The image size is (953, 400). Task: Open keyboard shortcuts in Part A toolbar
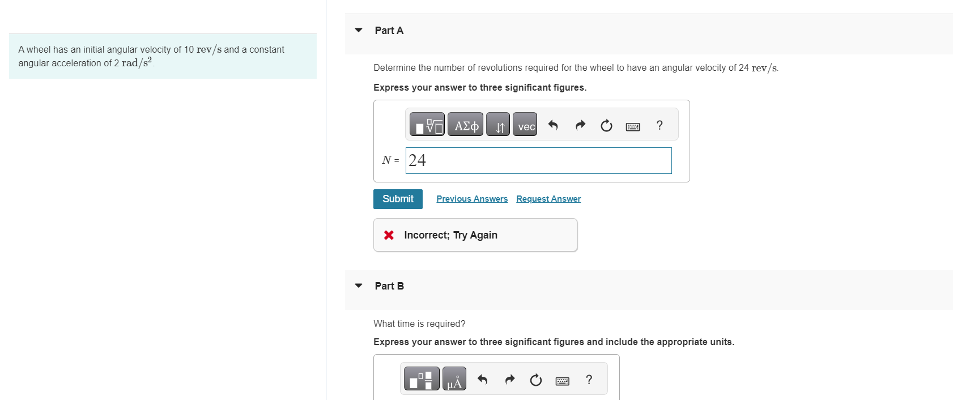(x=633, y=126)
